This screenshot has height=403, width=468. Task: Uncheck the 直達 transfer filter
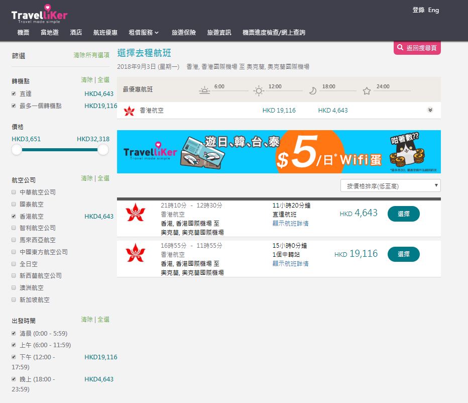click(x=14, y=93)
